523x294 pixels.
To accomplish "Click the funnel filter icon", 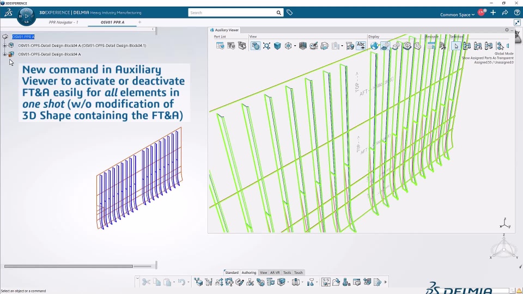I will coord(311,283).
